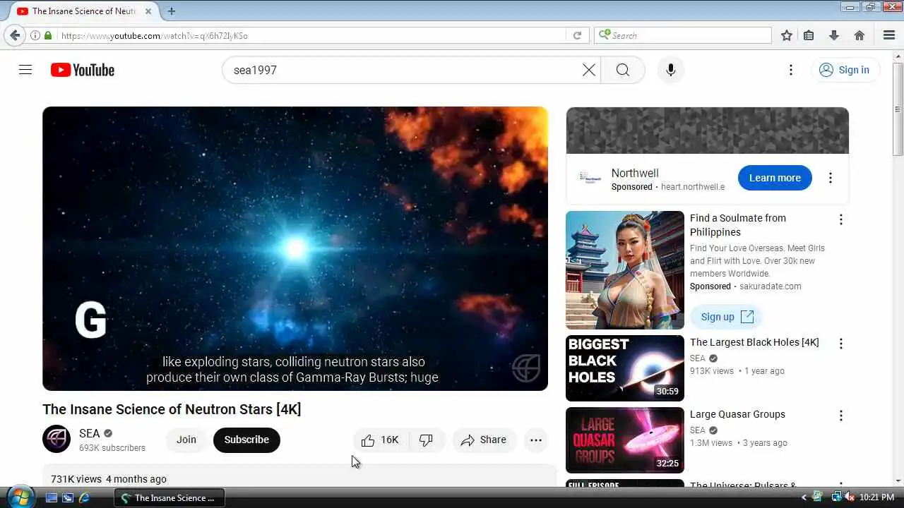This screenshot has width=904, height=508.
Task: Bookmark this page with the star icon
Action: [786, 35]
